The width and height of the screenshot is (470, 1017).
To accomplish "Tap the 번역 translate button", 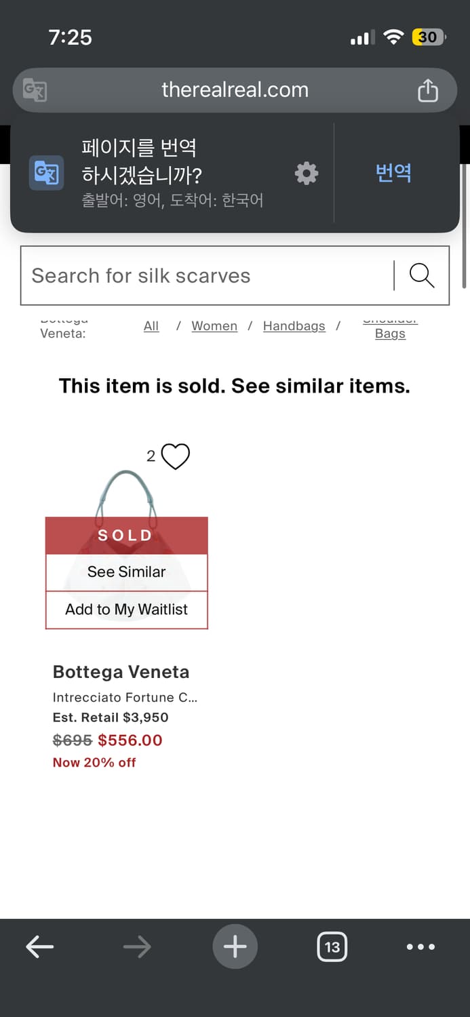I will (393, 173).
